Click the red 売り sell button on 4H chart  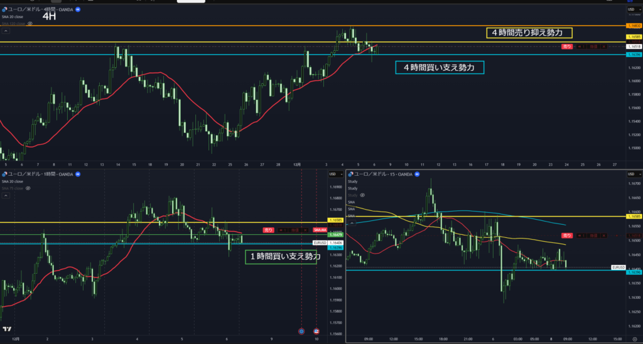tap(566, 46)
